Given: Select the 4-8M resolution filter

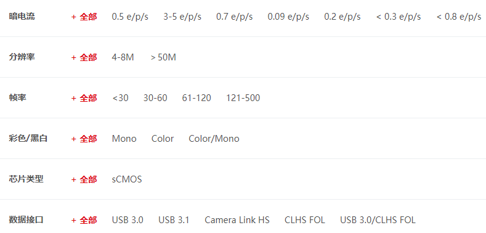Looking at the screenshot, I should click(x=123, y=57).
